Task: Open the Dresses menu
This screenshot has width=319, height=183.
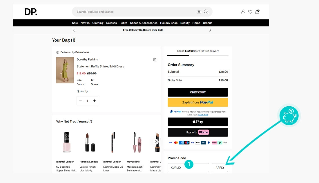Action: coord(111,23)
